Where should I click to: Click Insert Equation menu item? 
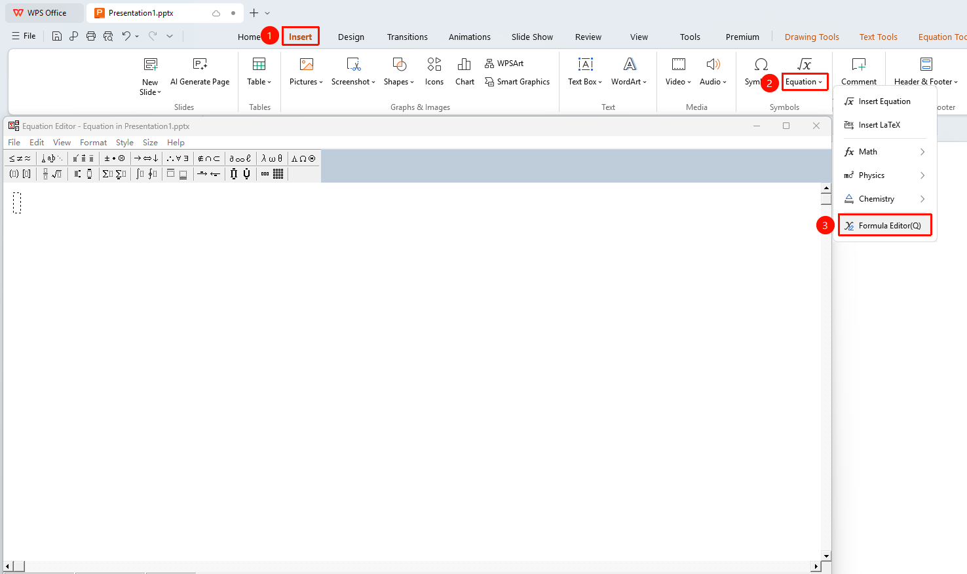(x=884, y=101)
